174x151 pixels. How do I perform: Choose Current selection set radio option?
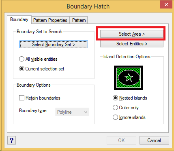[41, 69]
